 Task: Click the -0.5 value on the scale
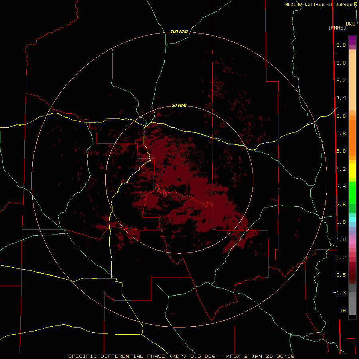click(x=339, y=275)
